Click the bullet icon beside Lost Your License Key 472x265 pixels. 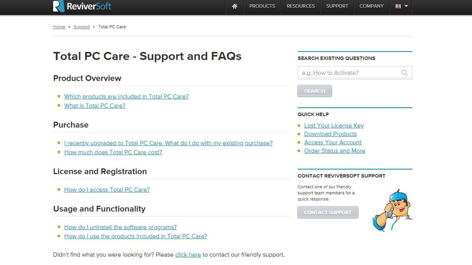pos(300,125)
